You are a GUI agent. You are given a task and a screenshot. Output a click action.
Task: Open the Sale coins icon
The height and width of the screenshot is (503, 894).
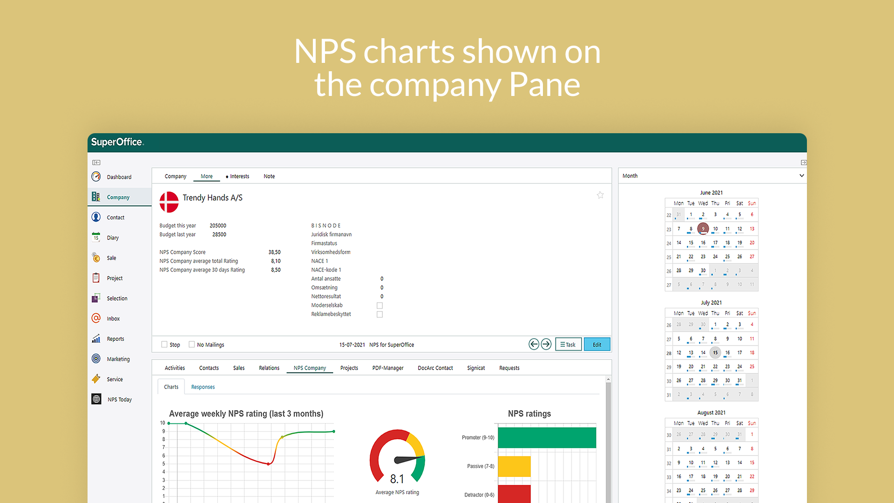[96, 258]
